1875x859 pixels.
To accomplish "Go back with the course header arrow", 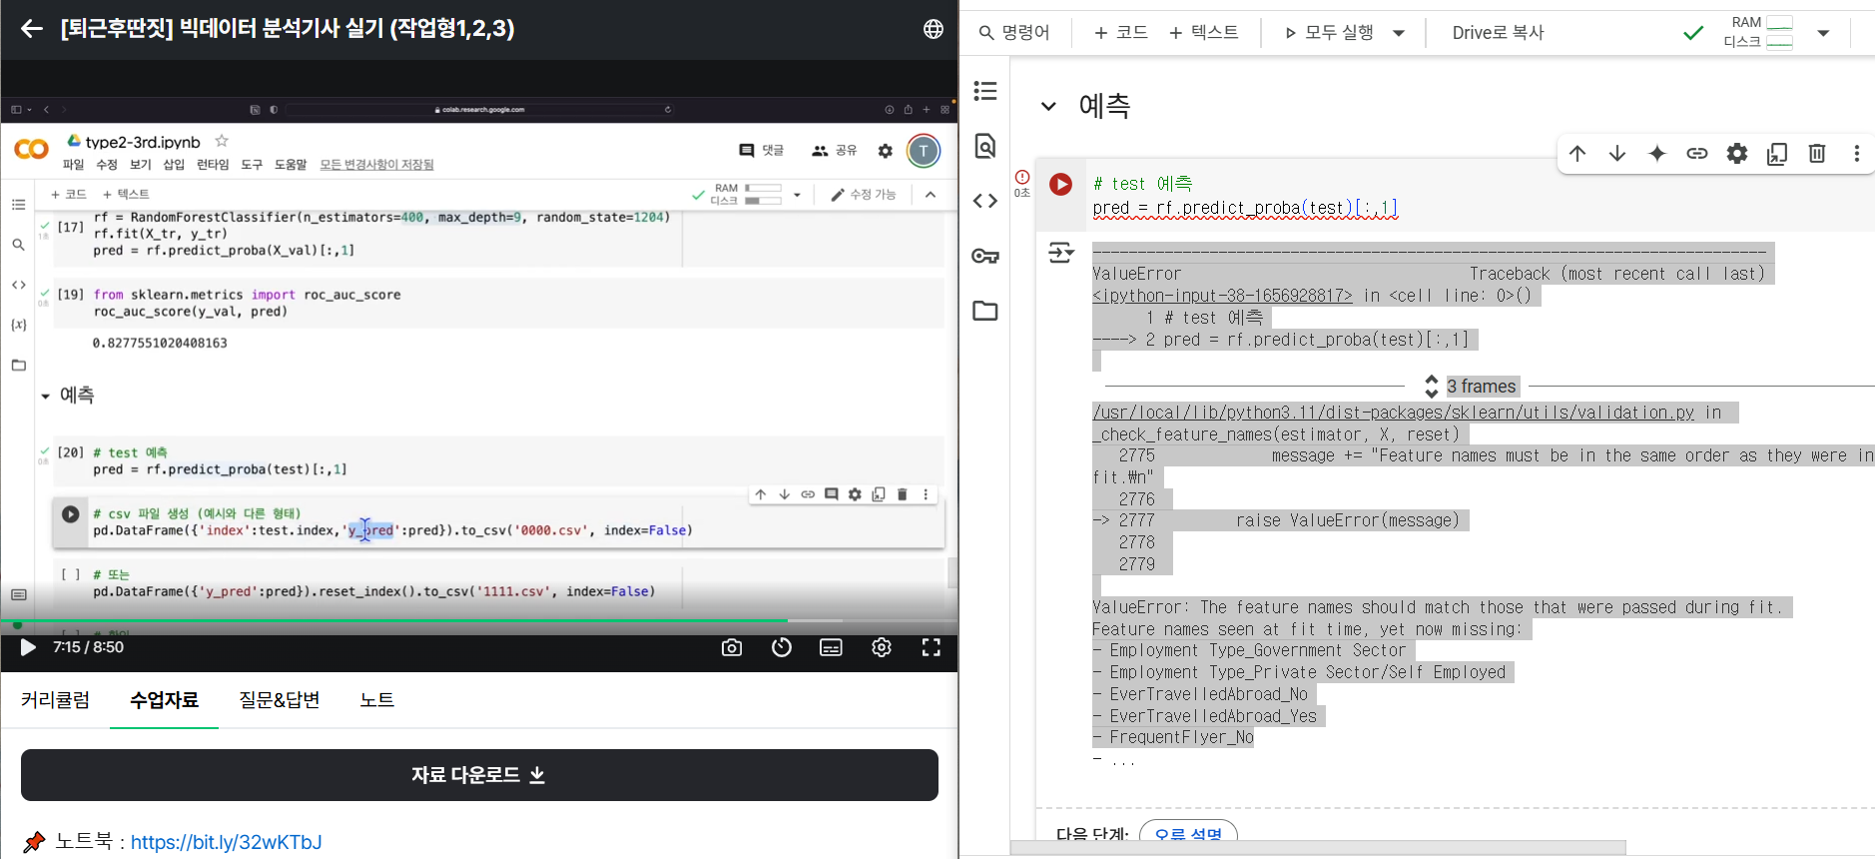I will (x=32, y=29).
